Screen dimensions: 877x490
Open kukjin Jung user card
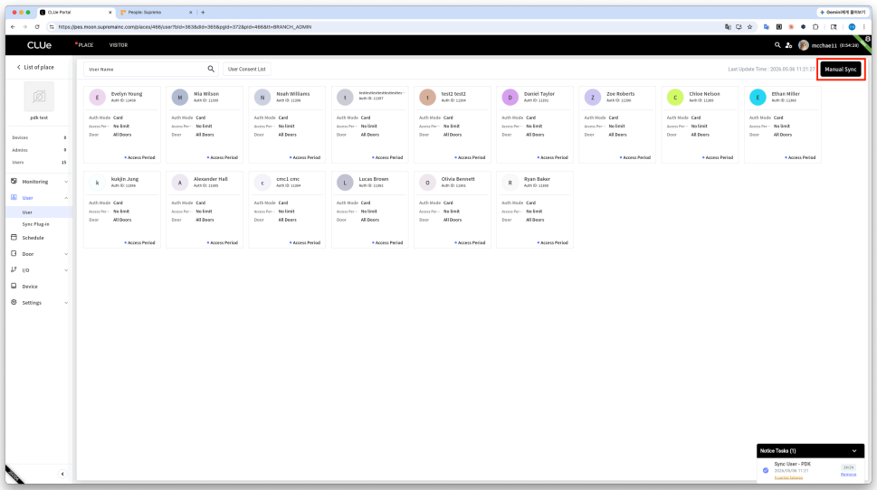click(122, 210)
